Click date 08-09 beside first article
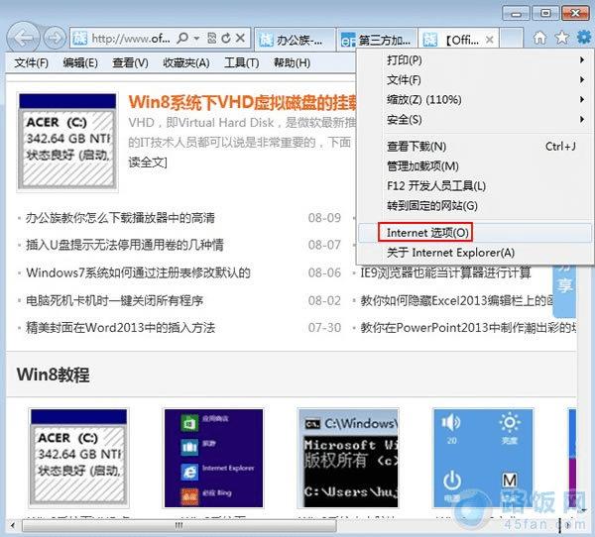Image resolution: width=595 pixels, height=537 pixels. point(324,218)
